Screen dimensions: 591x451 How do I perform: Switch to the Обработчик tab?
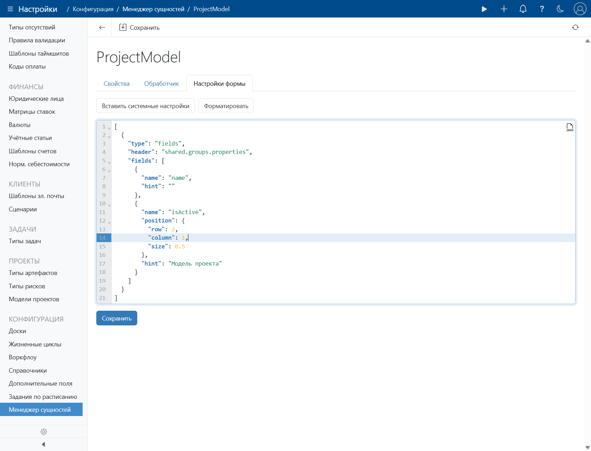coord(161,84)
